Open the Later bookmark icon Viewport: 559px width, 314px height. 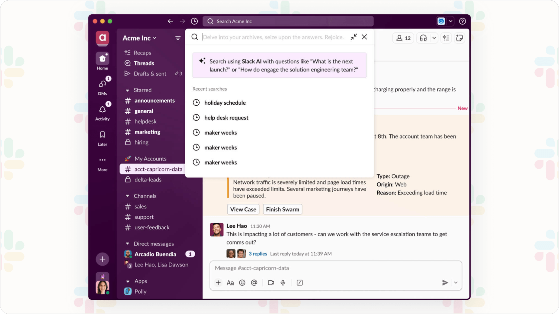(102, 135)
